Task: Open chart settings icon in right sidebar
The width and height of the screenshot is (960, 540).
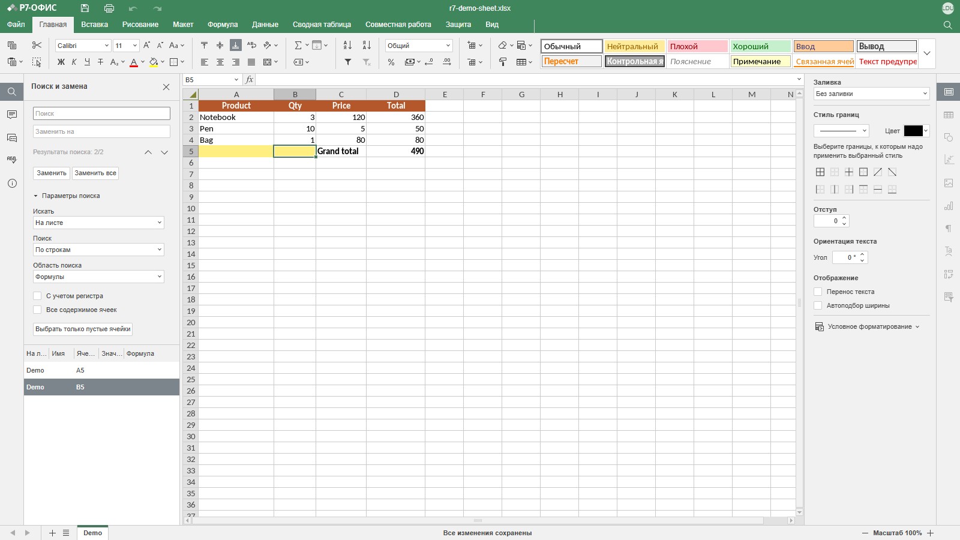Action: click(x=949, y=206)
